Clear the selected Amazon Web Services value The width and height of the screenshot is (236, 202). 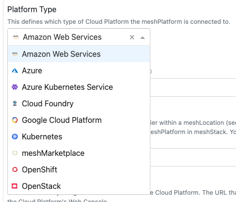coord(132,37)
